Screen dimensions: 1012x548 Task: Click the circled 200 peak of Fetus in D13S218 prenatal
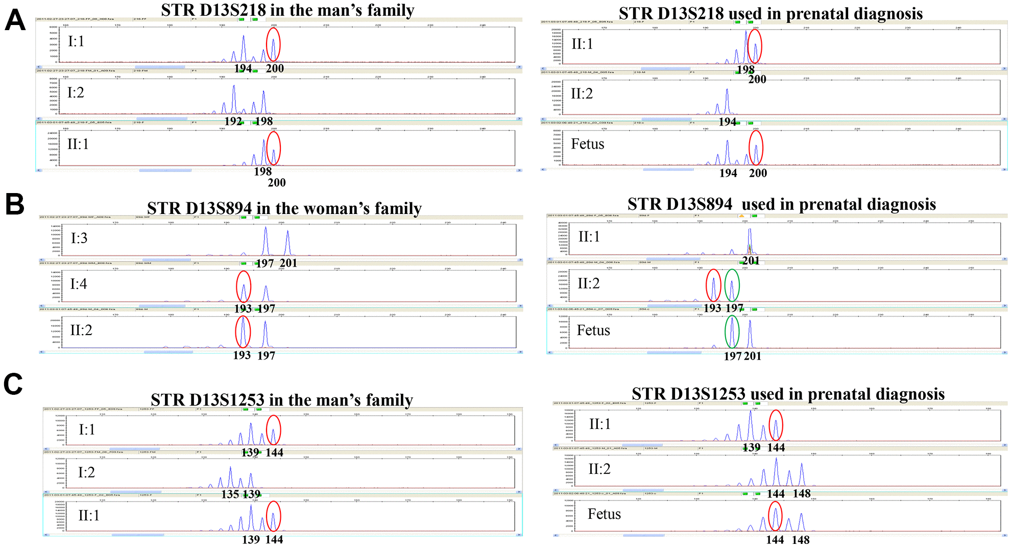756,148
